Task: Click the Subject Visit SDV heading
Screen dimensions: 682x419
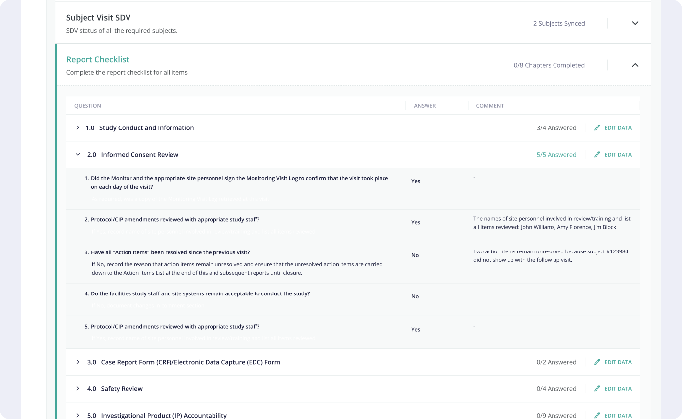Action: (98, 18)
